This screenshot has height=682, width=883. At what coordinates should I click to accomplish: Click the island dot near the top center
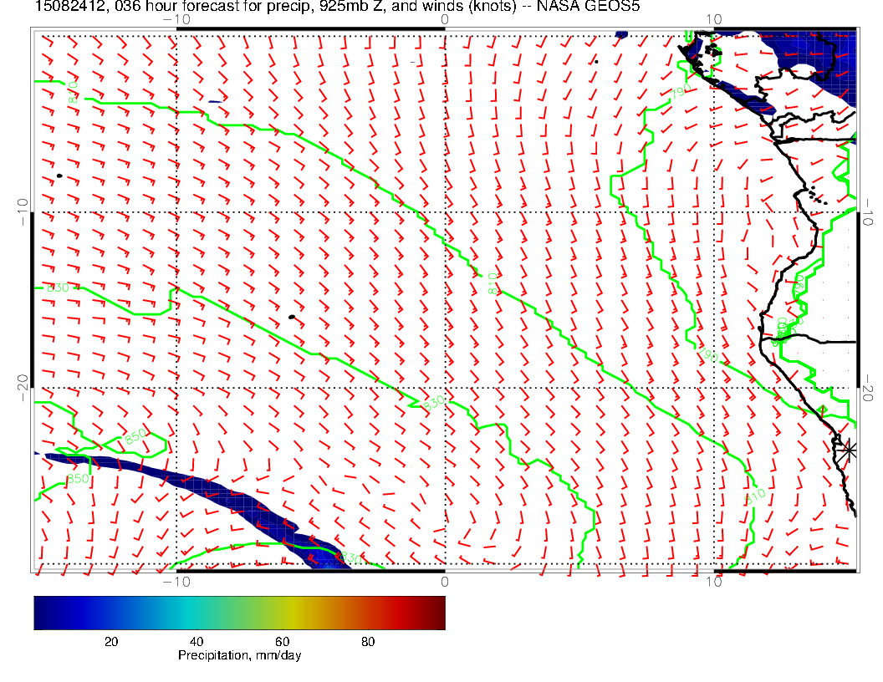click(x=596, y=61)
